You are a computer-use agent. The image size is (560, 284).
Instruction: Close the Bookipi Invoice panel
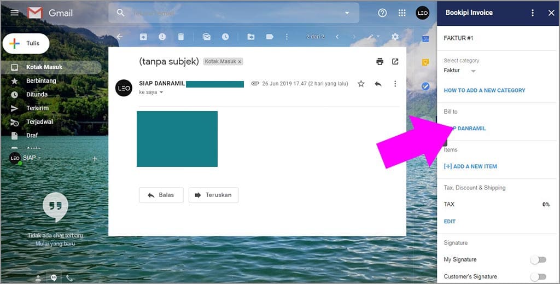coord(551,13)
